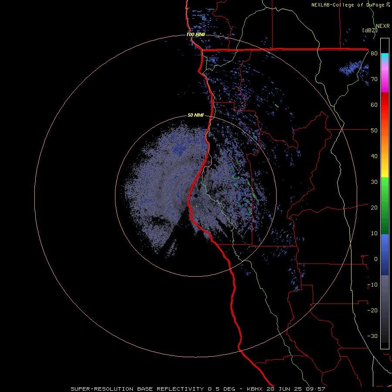Click the -10 dBZ scale value
Viewport: 392px width, 392px height.
click(x=372, y=285)
